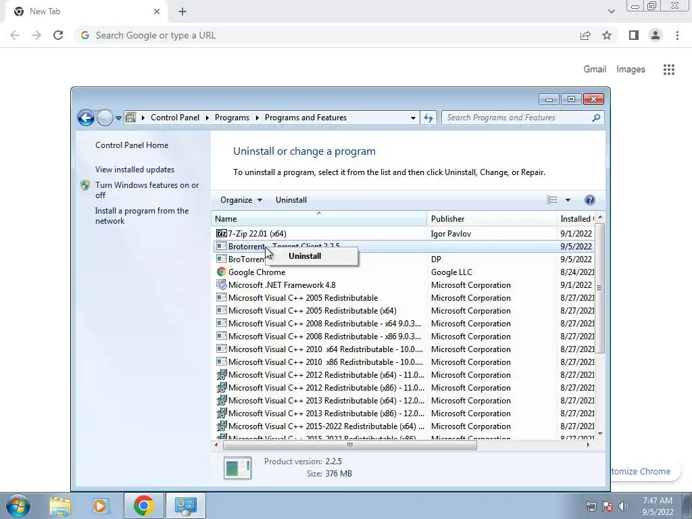The height and width of the screenshot is (519, 692).
Task: Click the Google LLC publisher cell
Action: (x=451, y=272)
